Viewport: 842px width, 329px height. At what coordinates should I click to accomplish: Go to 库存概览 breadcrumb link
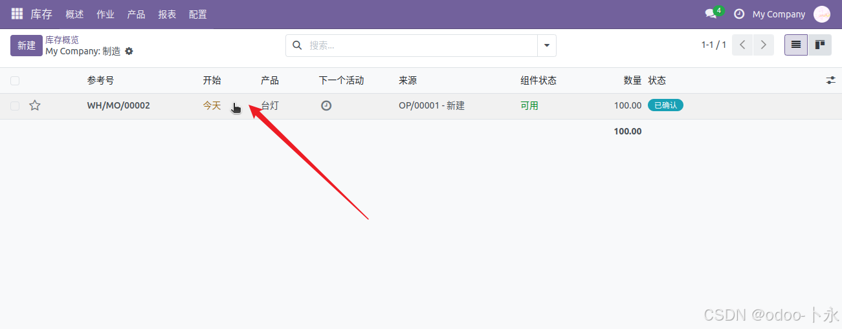(x=62, y=40)
